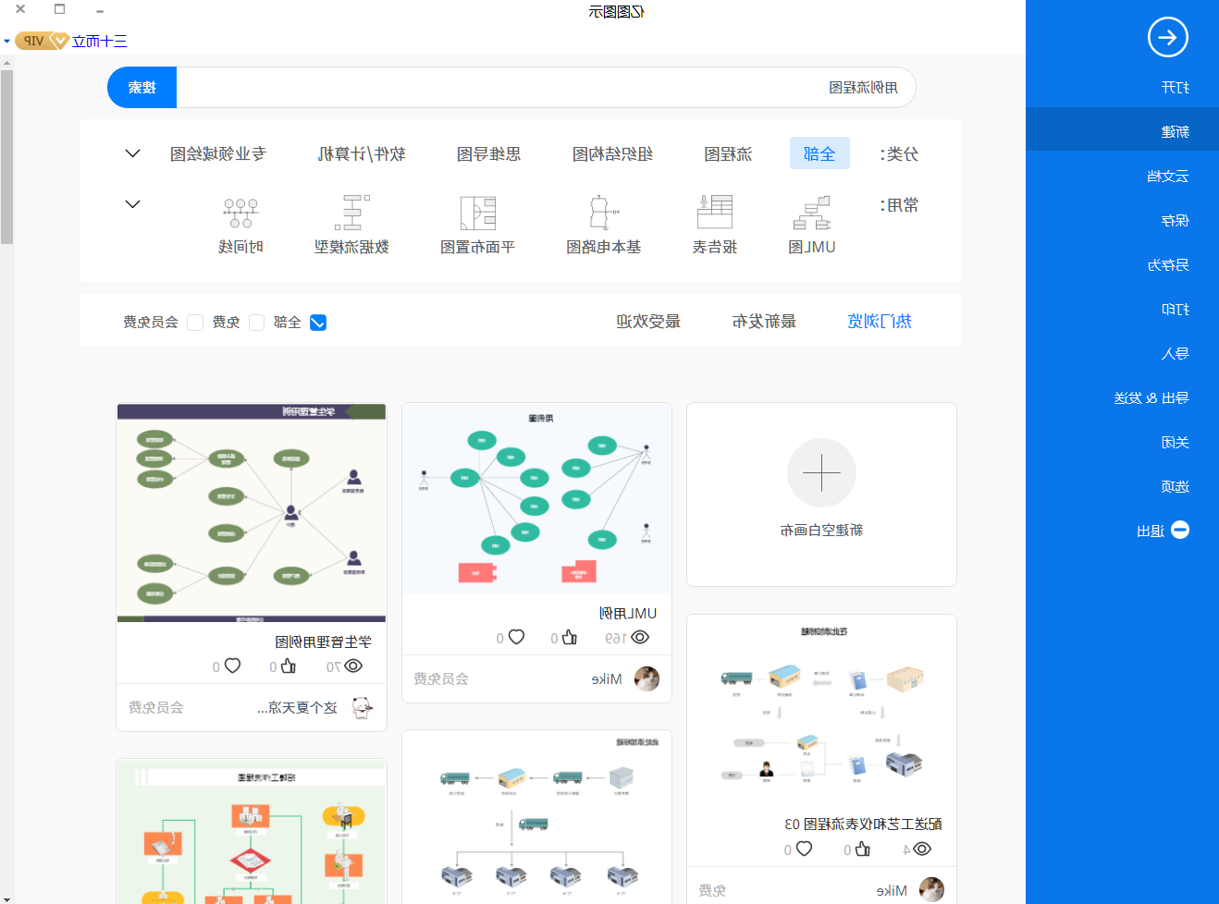Click the vertical scrollbar thumb

pos(6,157)
